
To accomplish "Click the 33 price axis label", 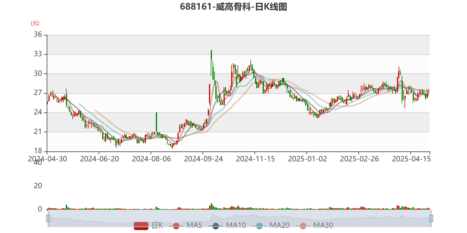I will click(38, 54).
